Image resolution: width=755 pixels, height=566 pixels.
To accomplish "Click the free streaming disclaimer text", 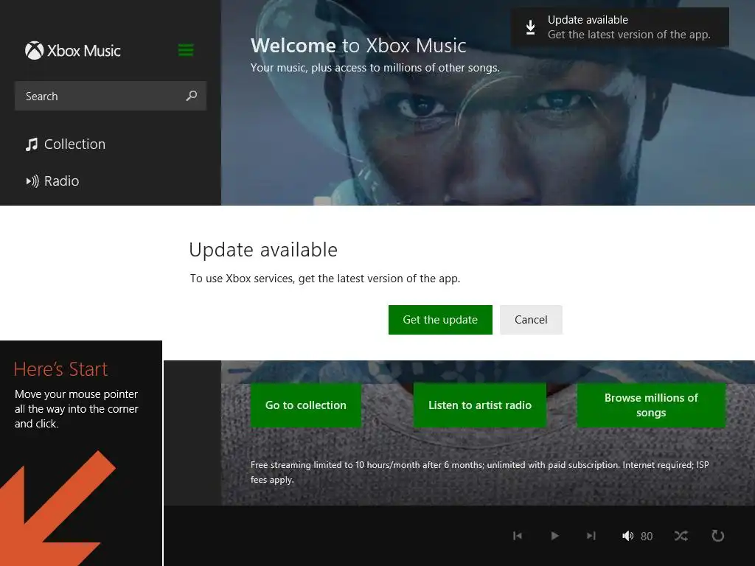I will point(479,472).
